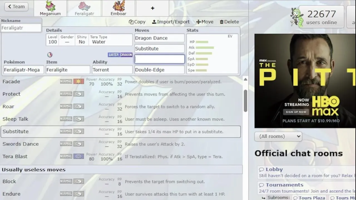Screen dimensions: 356x200
Task: Switch to the Feraligatr tab
Action: (84, 8)
